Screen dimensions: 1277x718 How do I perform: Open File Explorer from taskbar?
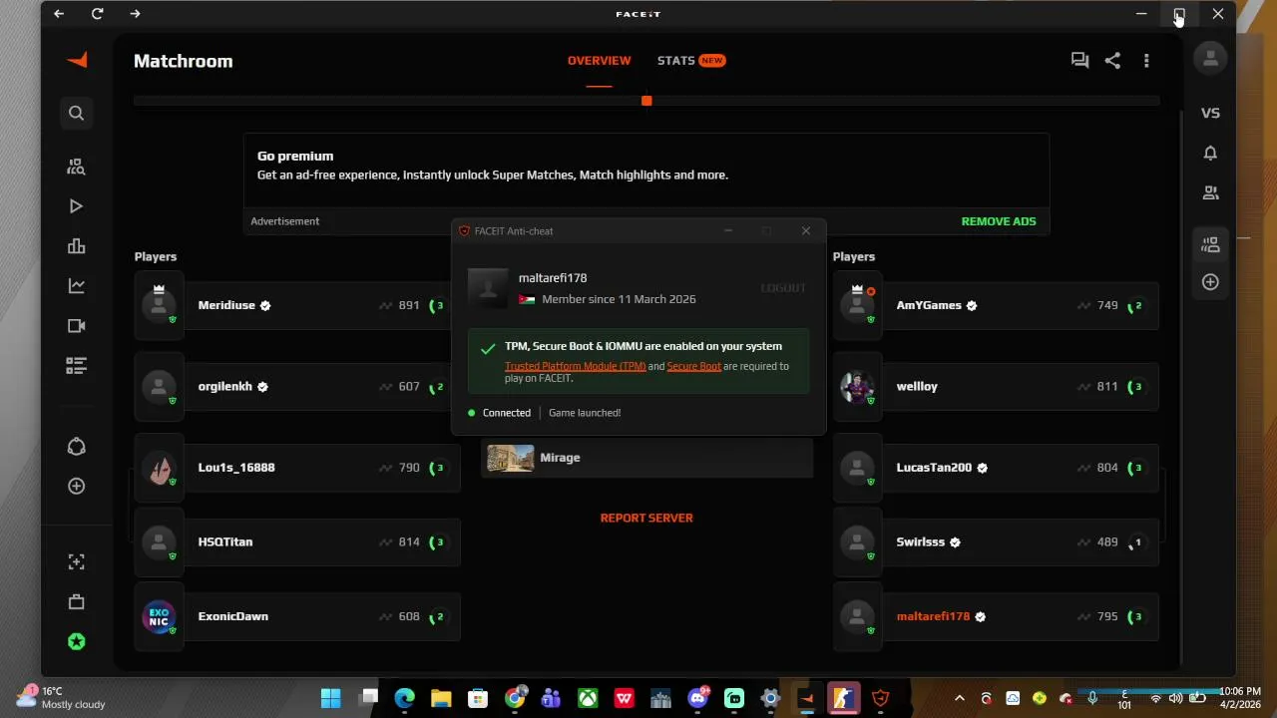[x=441, y=698]
